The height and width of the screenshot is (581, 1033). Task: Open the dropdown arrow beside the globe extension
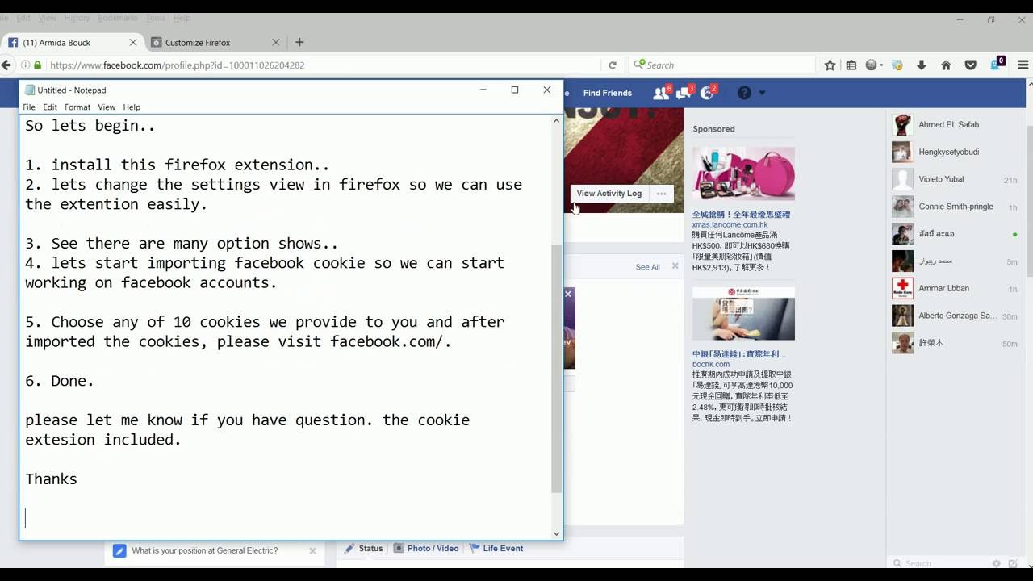click(x=881, y=65)
